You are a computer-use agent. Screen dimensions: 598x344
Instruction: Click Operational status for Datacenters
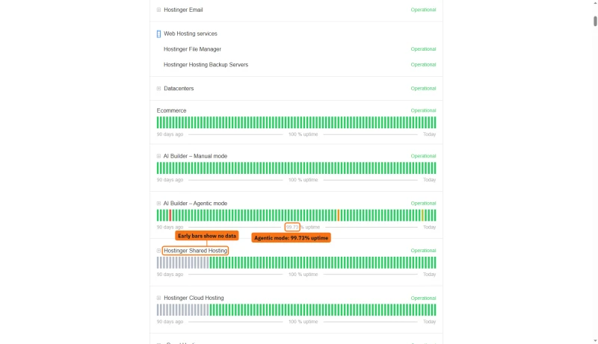423,88
